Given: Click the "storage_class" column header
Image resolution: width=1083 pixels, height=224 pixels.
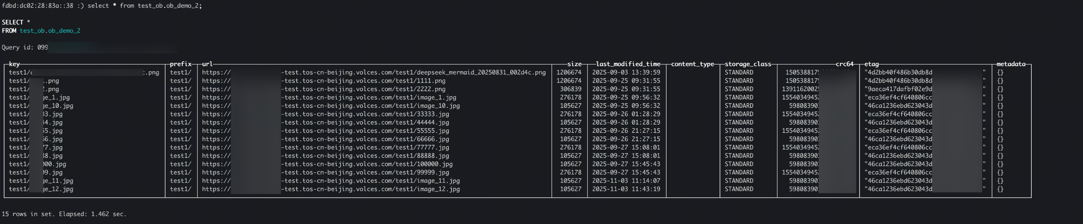Looking at the screenshot, I should point(748,64).
